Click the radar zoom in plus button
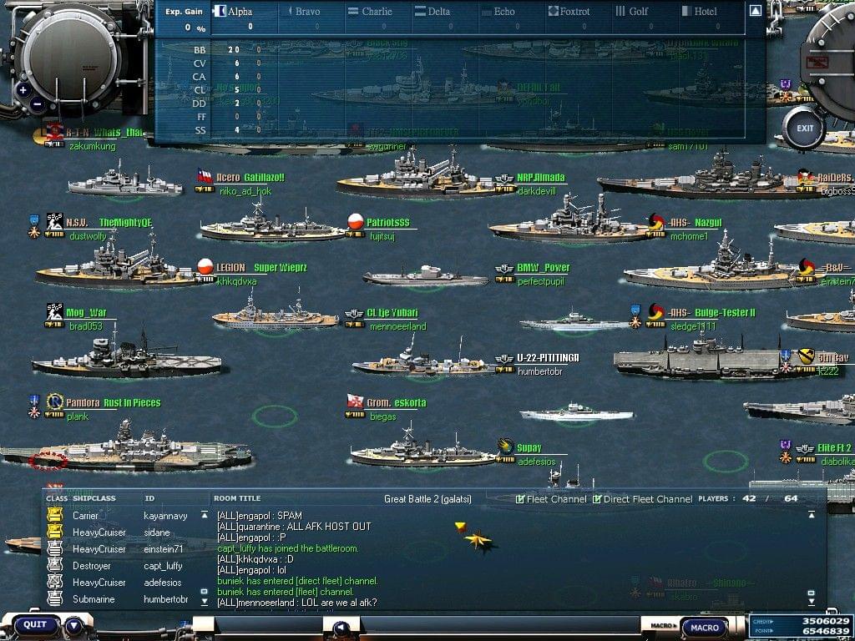The image size is (855, 641). point(23,90)
